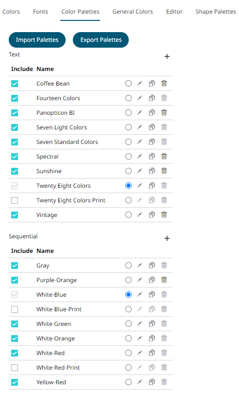
Task: Copy the Sunshine palette
Action: pyautogui.click(x=152, y=171)
